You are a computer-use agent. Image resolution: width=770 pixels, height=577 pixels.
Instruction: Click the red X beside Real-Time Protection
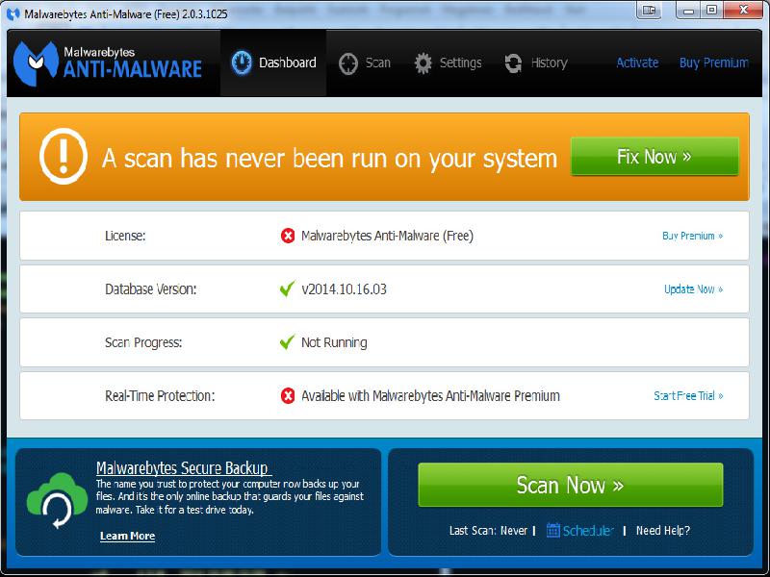point(288,395)
